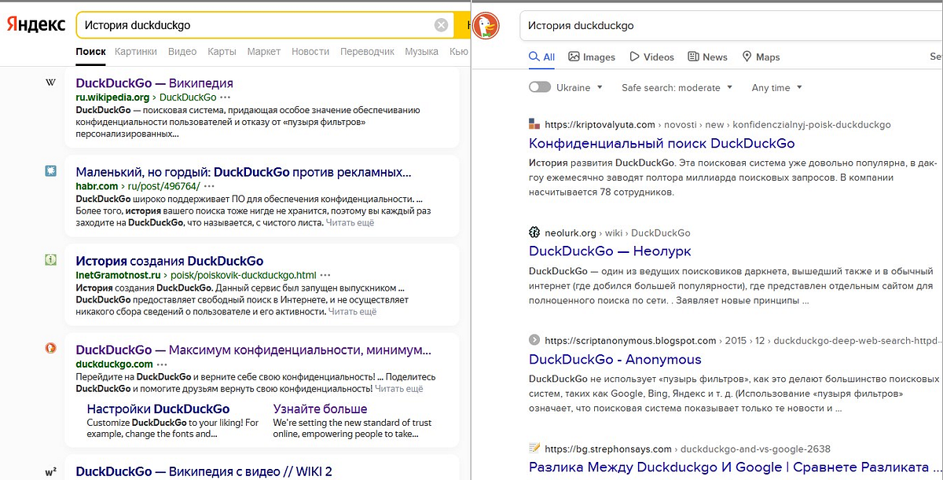
Task: Open История создания DuckDuckGo link
Action: pyautogui.click(x=170, y=261)
